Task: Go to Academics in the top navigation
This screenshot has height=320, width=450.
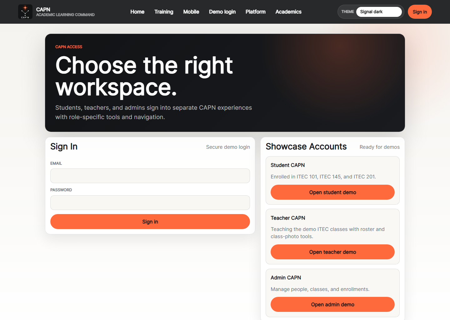Action: [x=288, y=12]
